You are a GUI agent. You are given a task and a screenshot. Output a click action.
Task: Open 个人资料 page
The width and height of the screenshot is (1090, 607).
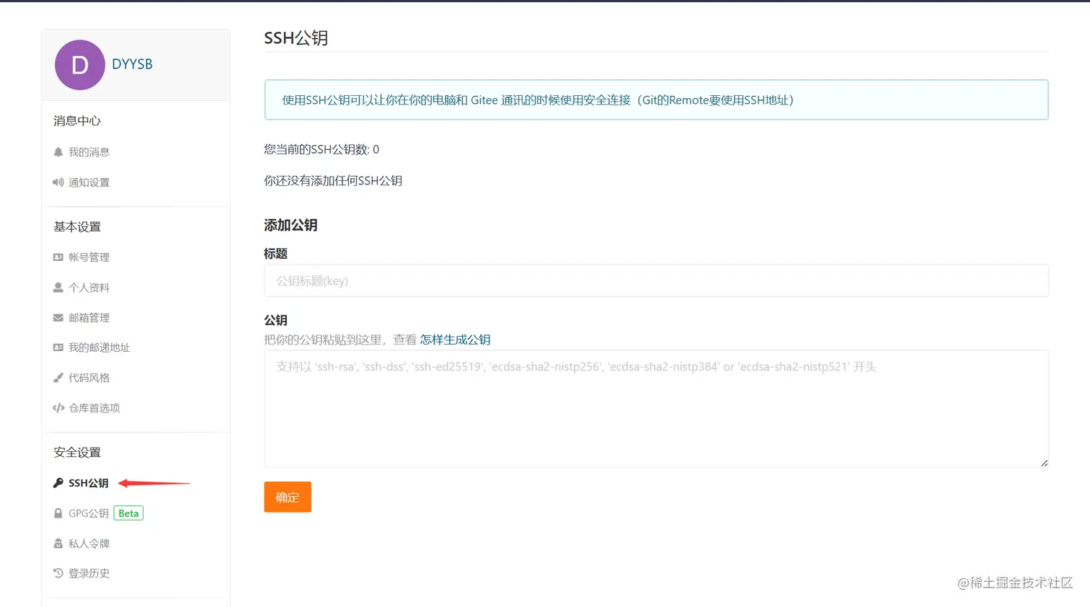[x=89, y=288]
